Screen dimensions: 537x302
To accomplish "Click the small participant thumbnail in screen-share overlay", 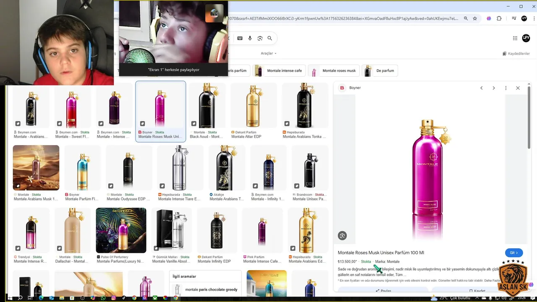I will pyautogui.click(x=214, y=13).
